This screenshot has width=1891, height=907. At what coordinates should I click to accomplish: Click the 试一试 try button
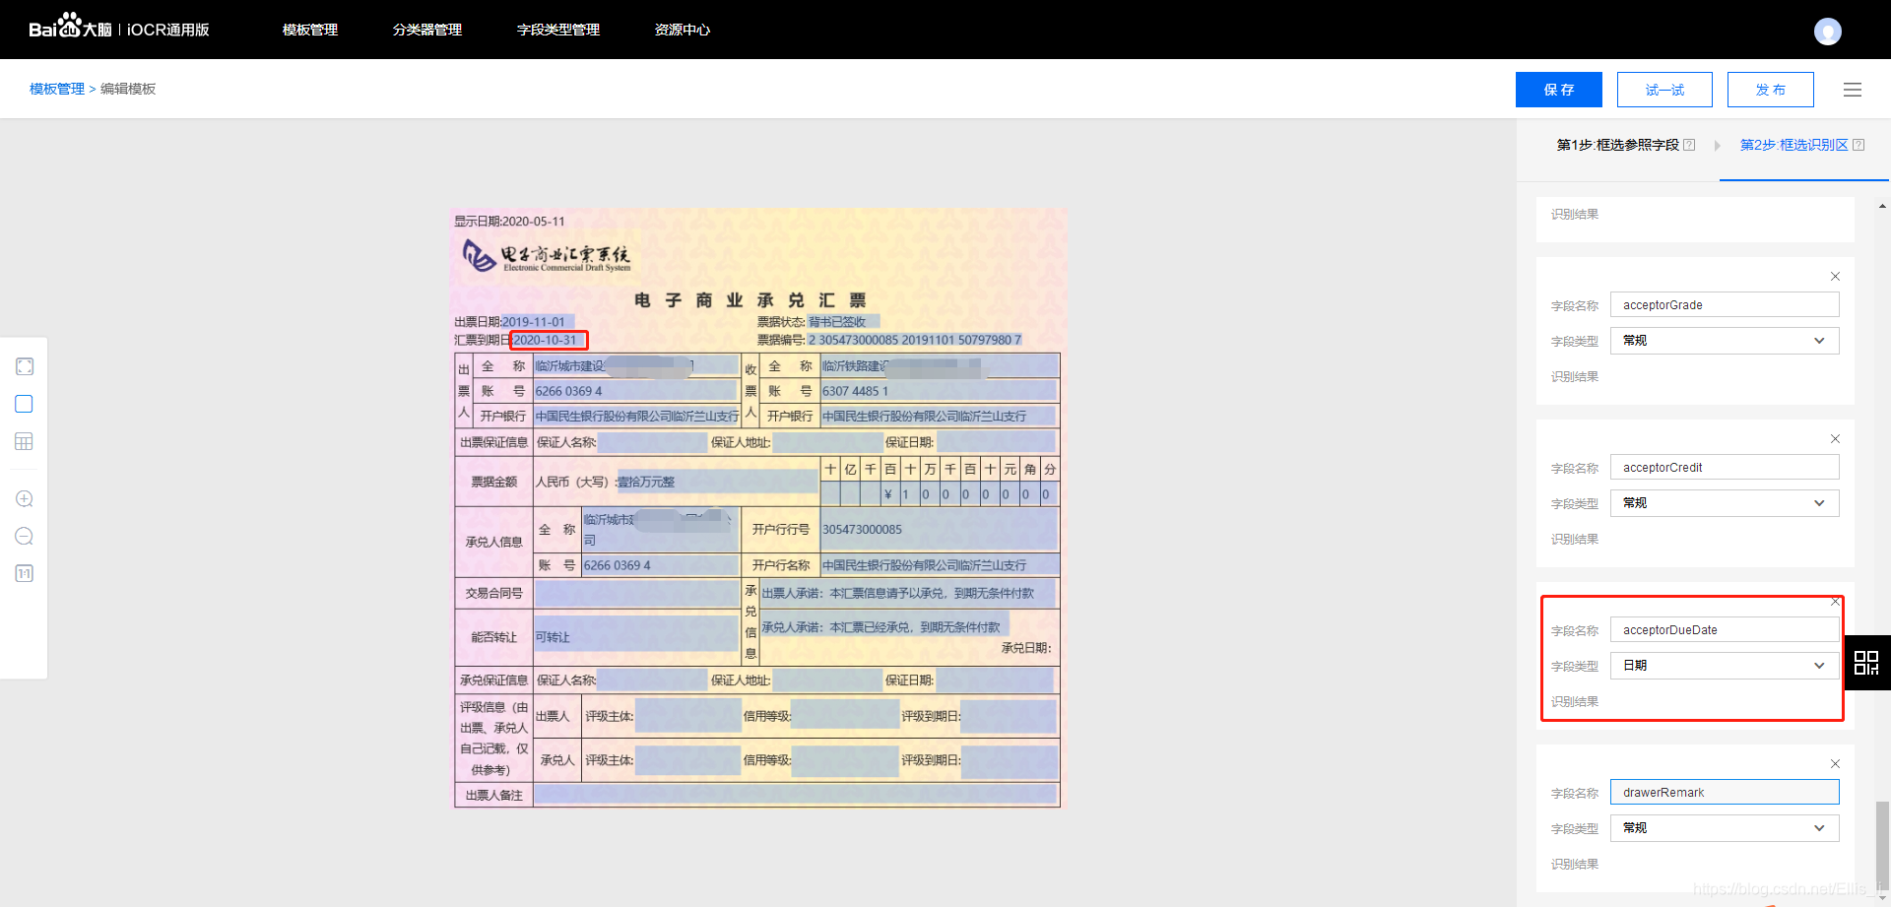point(1664,90)
